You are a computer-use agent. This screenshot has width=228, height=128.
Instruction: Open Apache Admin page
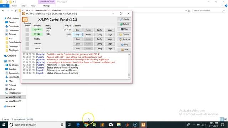(88, 30)
